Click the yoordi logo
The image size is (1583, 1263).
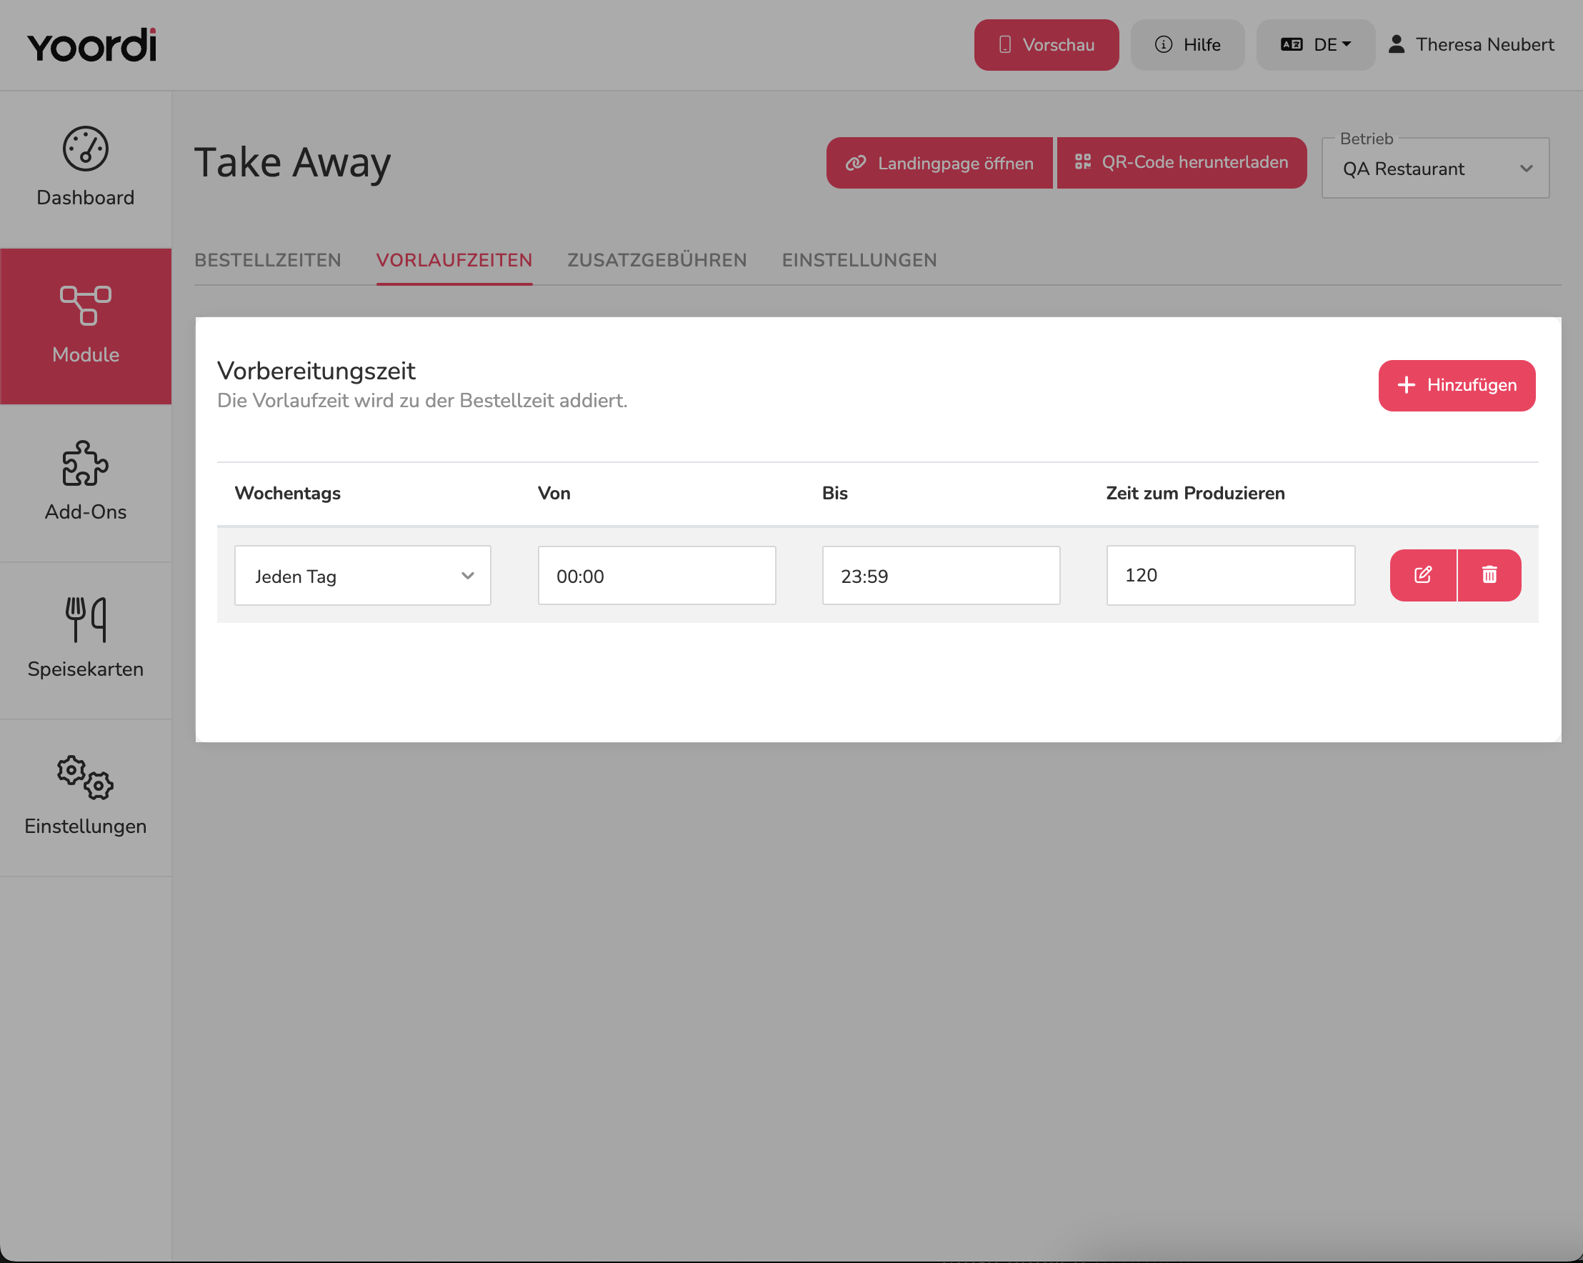click(91, 46)
